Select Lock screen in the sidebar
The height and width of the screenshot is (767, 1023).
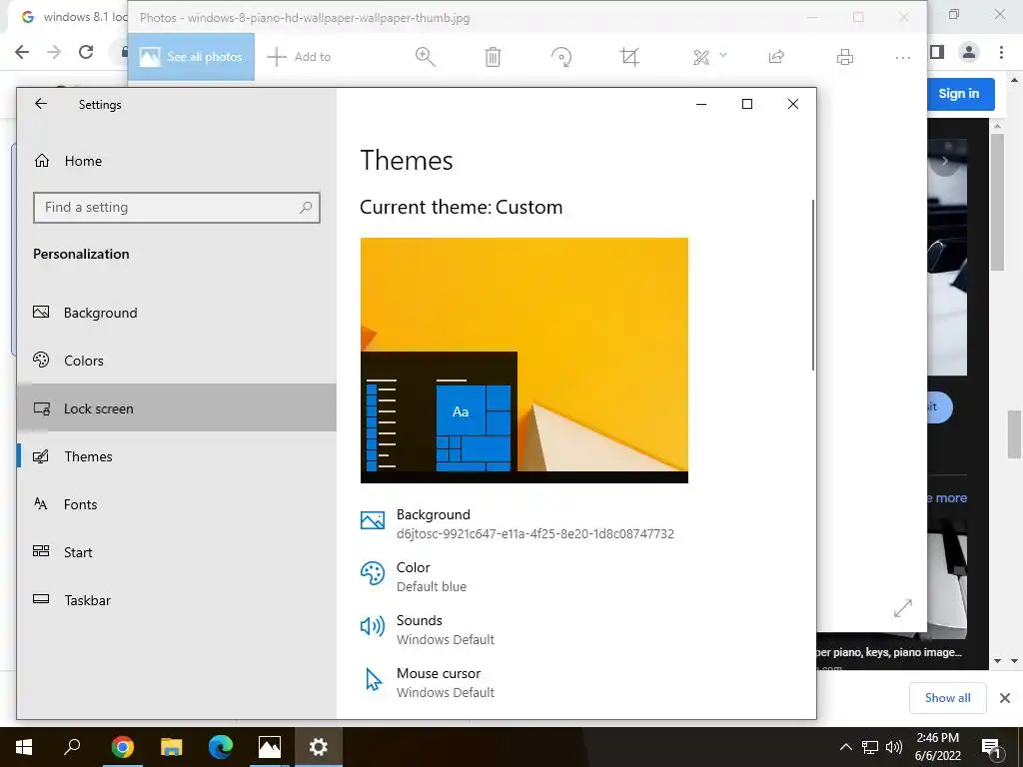point(176,408)
